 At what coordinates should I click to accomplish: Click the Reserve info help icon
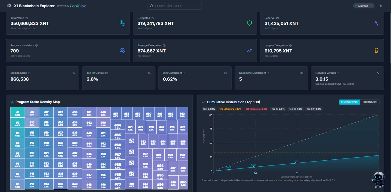pyautogui.click(x=277, y=18)
